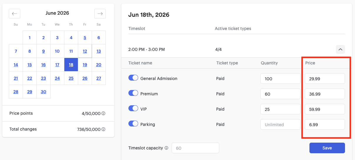Image resolution: width=355 pixels, height=160 pixels.
Task: Click Parking Unlimited quantity field
Action: pos(280,124)
